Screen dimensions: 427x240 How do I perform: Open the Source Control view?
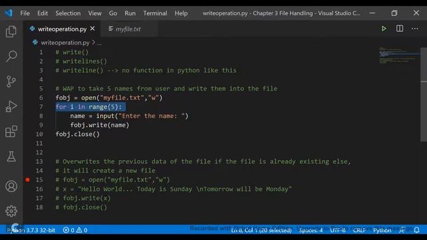(x=11, y=81)
